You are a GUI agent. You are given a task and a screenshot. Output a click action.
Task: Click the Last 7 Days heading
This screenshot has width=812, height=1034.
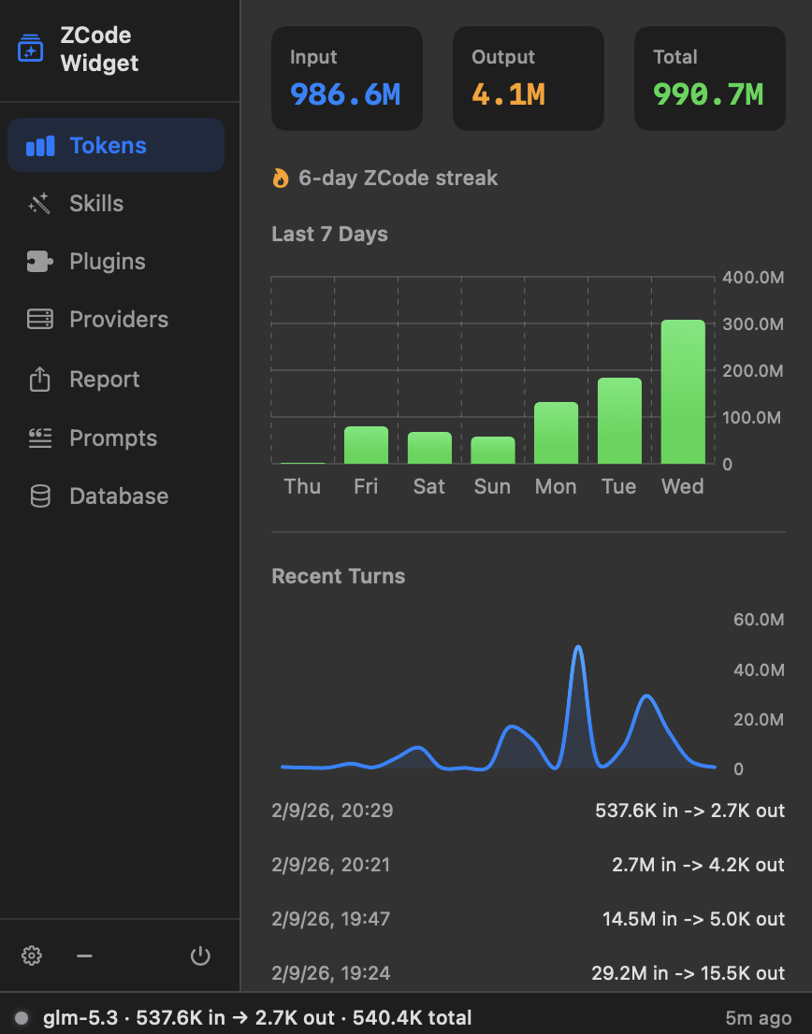click(x=330, y=234)
